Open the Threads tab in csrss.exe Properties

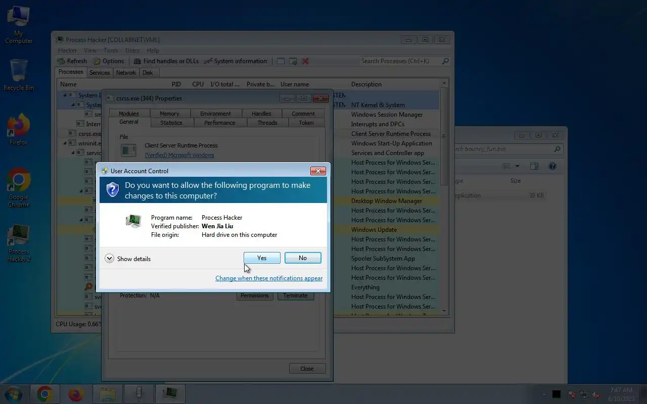(267, 123)
